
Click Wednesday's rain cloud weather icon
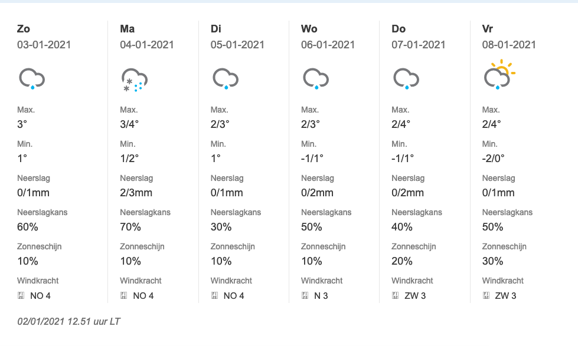[316, 79]
